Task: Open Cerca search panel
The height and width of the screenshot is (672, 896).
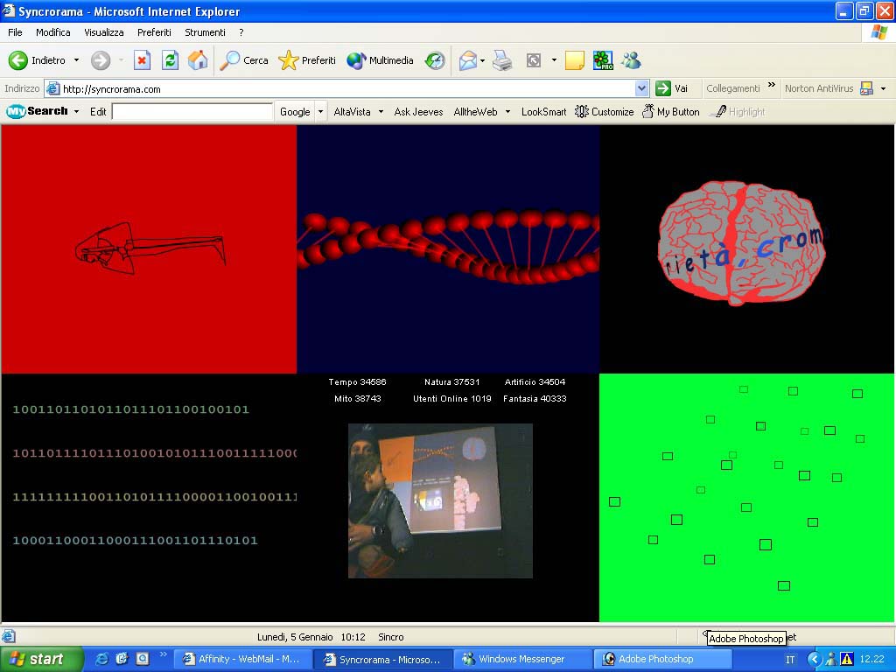Action: [x=244, y=60]
